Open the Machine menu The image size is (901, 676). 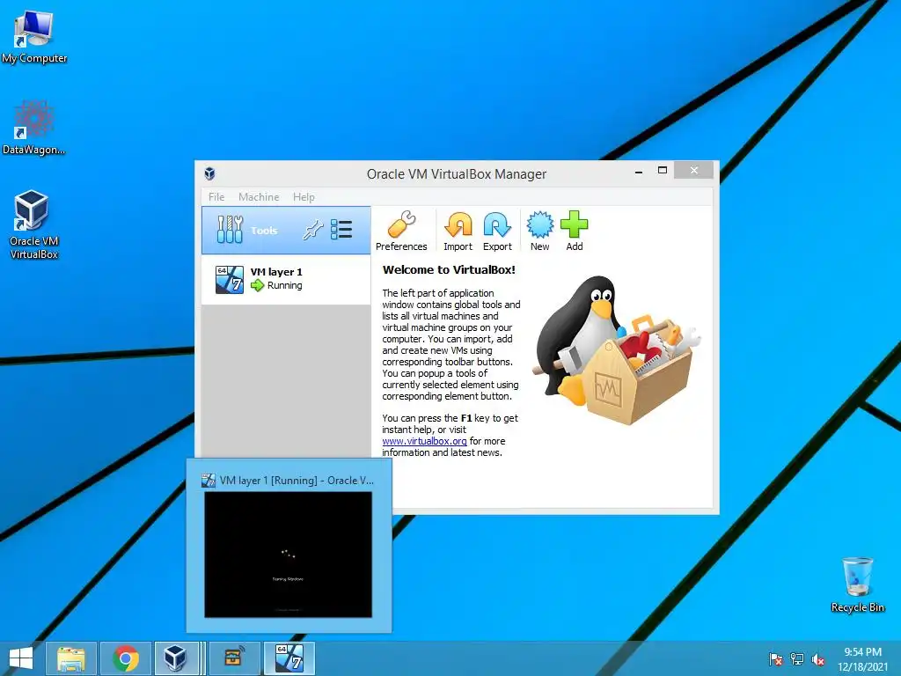point(259,197)
